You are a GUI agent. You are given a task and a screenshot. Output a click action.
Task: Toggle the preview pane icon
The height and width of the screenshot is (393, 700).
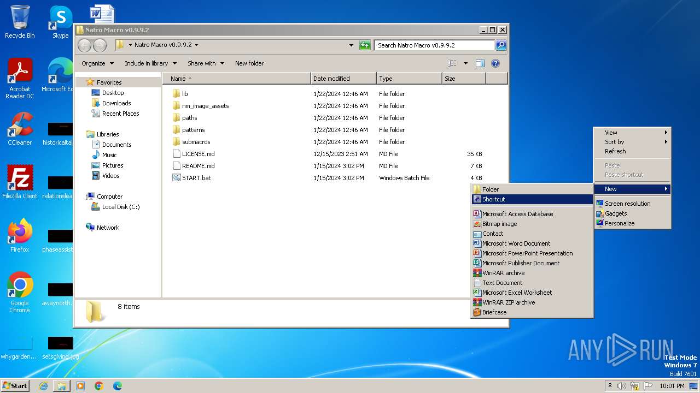pyautogui.click(x=480, y=63)
